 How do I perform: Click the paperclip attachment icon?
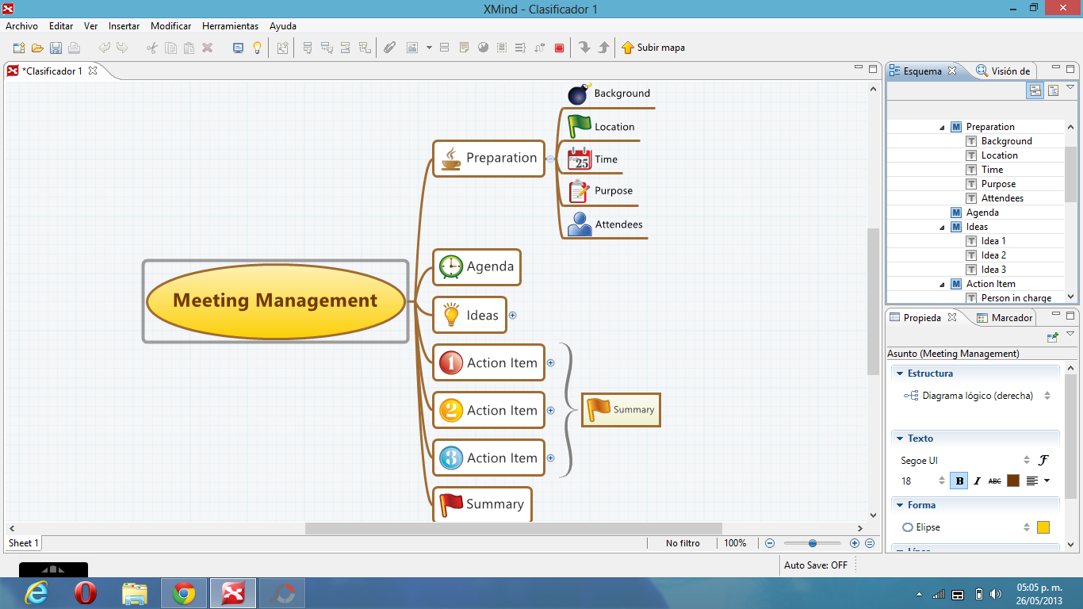coord(389,48)
